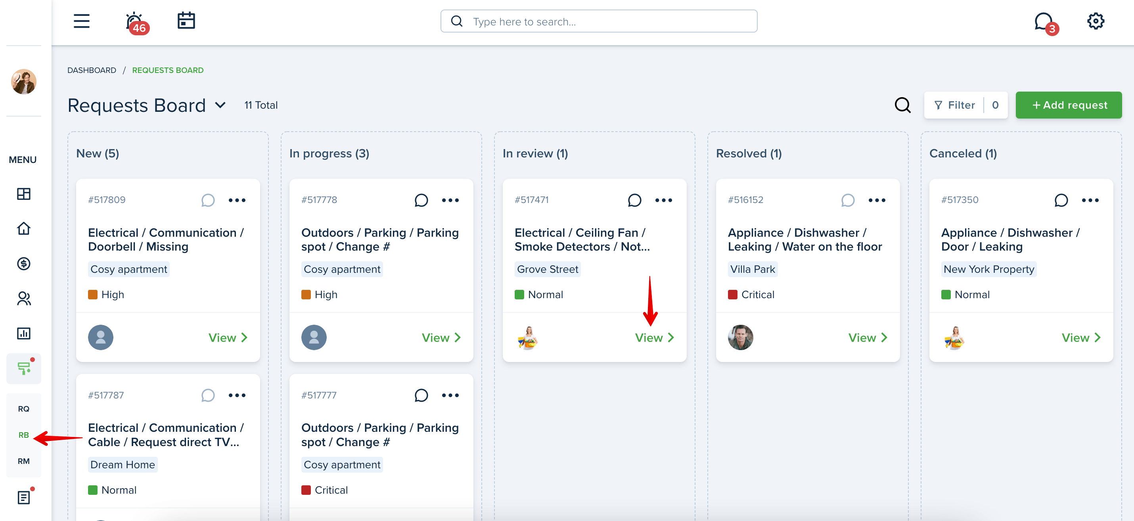Open the more options for #517809

tap(237, 200)
